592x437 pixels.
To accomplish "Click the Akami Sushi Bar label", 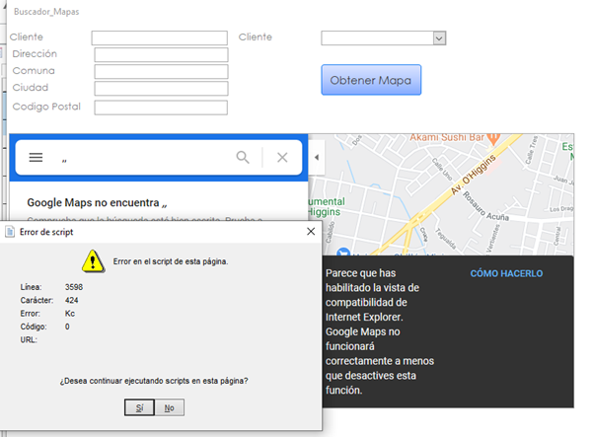I will pyautogui.click(x=447, y=137).
